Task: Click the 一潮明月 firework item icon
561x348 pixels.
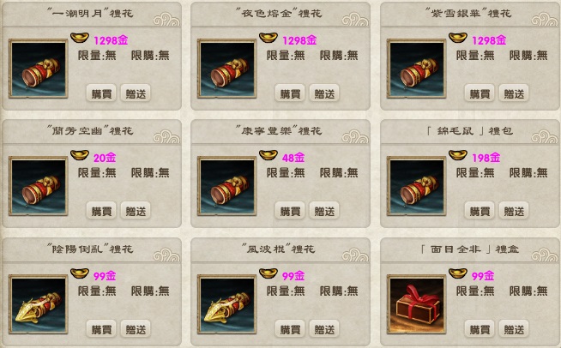Action: coord(39,69)
